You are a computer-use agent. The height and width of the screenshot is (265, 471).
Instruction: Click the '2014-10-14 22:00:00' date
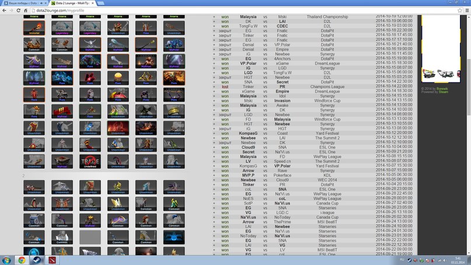[394, 86]
